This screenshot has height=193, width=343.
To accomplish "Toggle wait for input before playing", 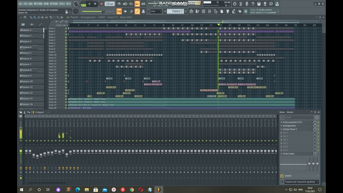I will tap(125, 4).
